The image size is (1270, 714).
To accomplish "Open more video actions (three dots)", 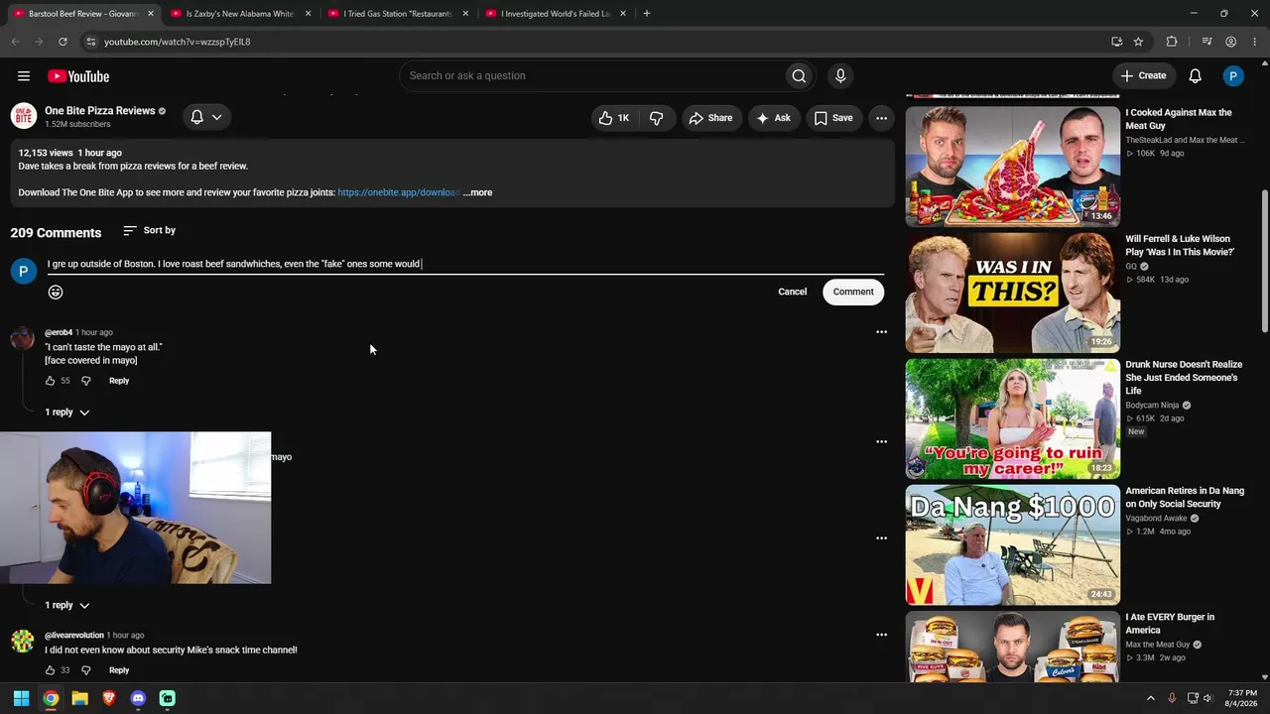I will click(881, 118).
